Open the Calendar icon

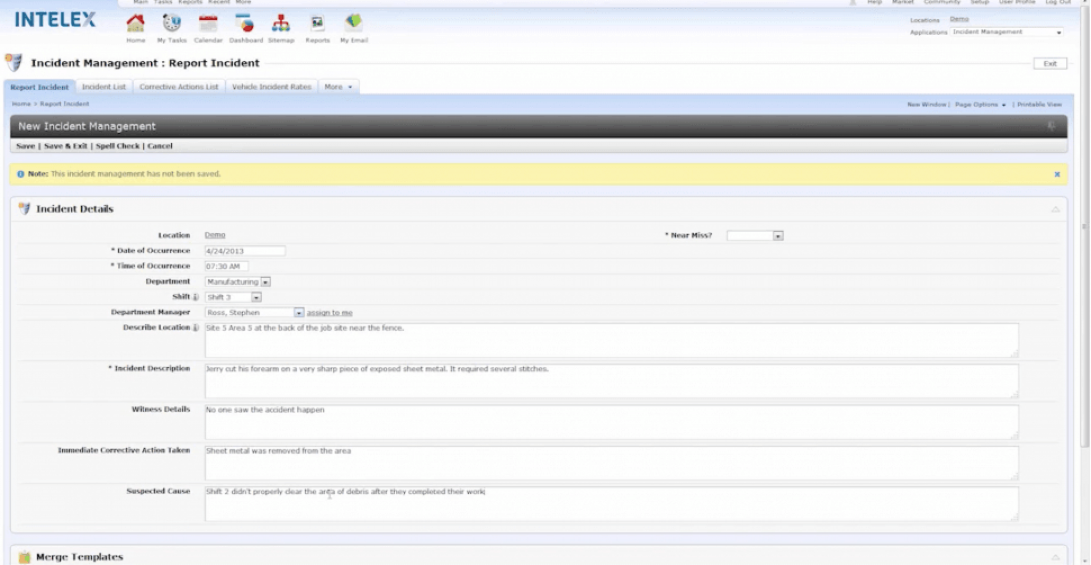pos(208,23)
